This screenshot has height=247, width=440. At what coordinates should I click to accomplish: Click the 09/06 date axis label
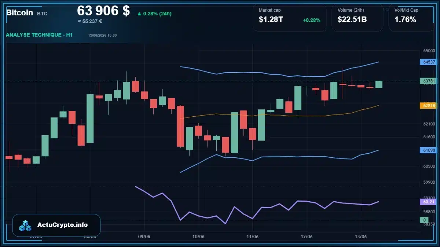pyautogui.click(x=144, y=237)
